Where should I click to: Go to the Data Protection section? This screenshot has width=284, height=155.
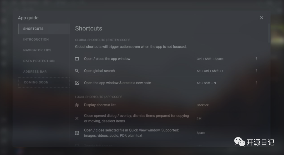44,61
